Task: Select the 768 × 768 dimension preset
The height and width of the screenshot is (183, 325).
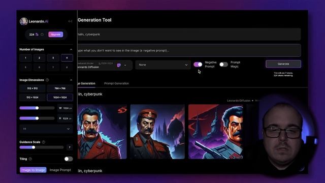Action: 60,88
